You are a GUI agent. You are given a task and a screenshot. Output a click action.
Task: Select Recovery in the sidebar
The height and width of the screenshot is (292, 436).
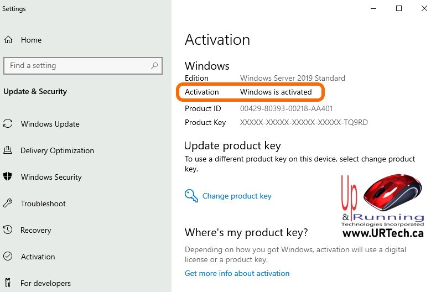35,230
